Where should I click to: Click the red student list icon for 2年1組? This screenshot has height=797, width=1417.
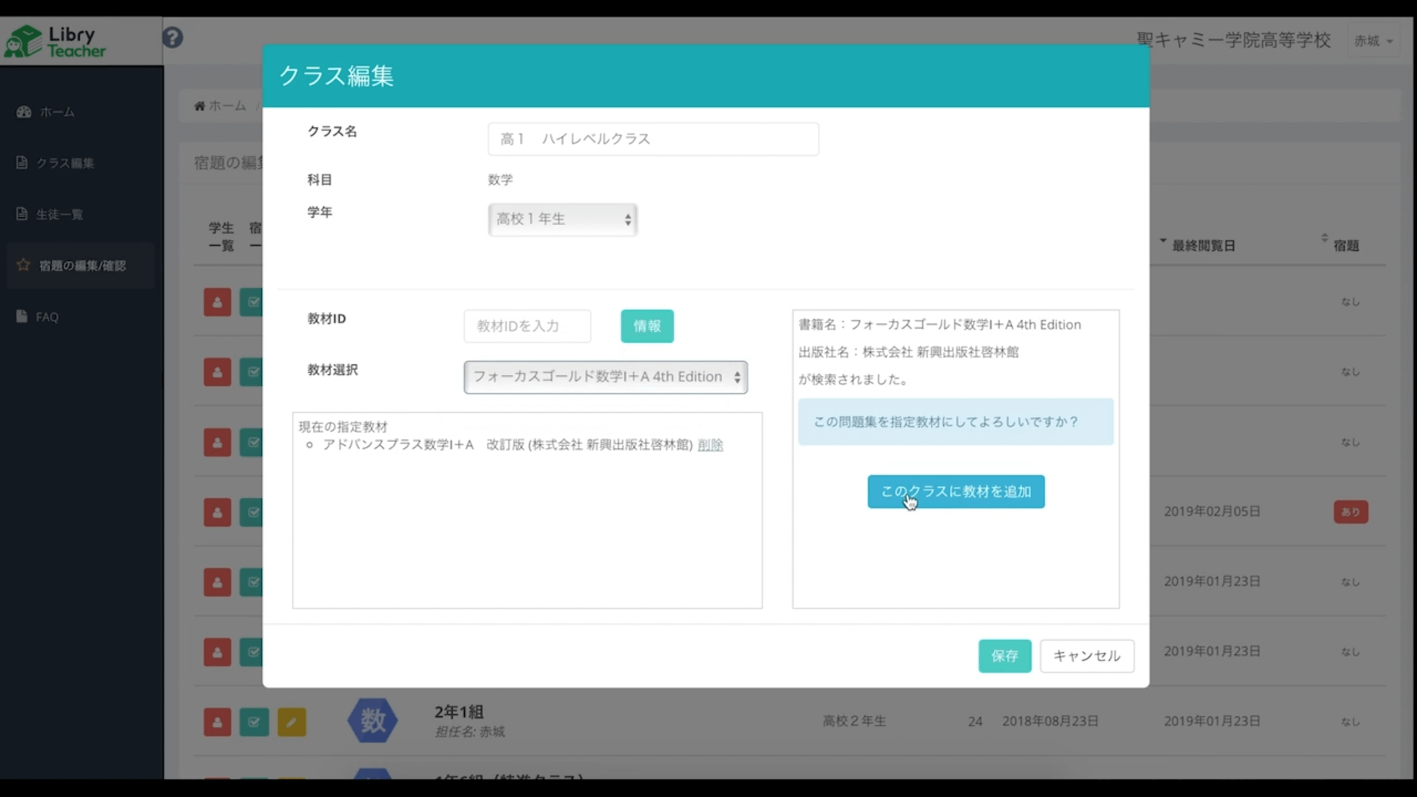tap(217, 722)
